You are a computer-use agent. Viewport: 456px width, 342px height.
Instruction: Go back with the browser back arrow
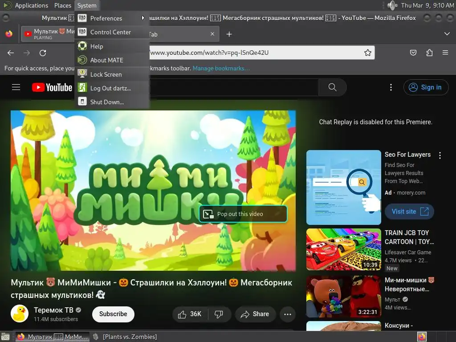(11, 53)
